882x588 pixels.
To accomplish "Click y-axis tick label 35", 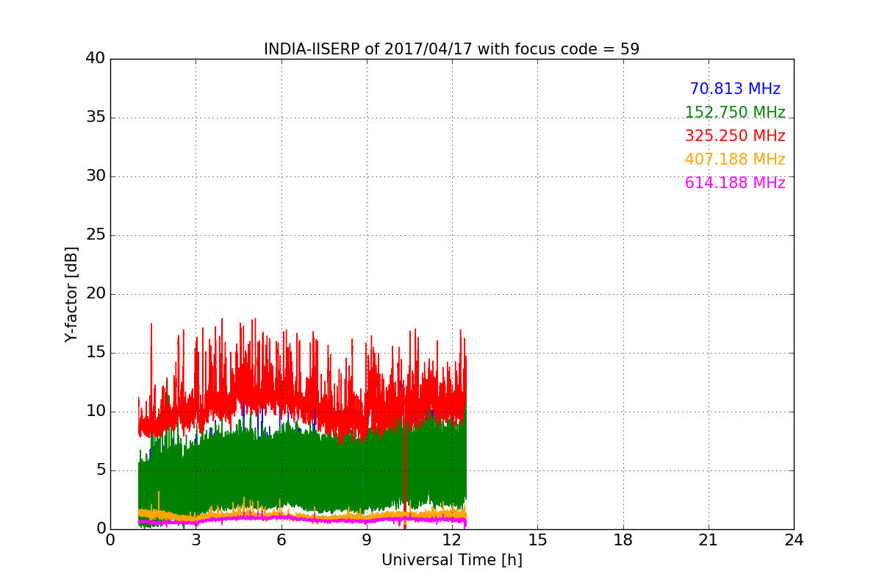I will [x=95, y=118].
